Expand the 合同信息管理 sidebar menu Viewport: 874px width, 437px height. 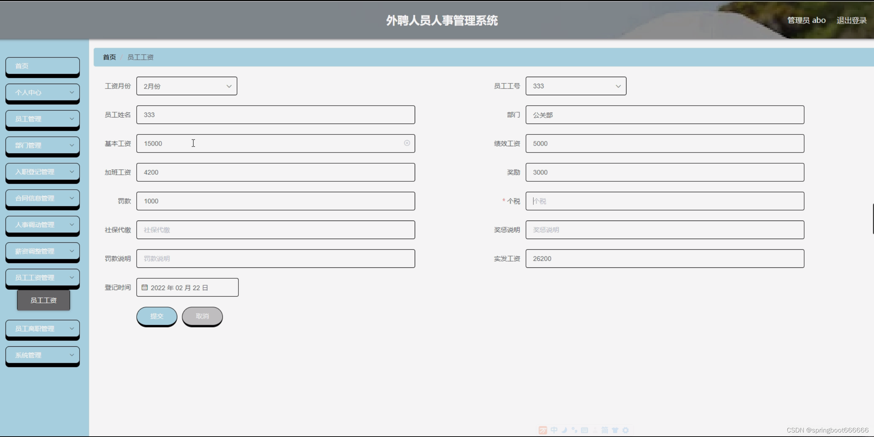click(x=42, y=198)
